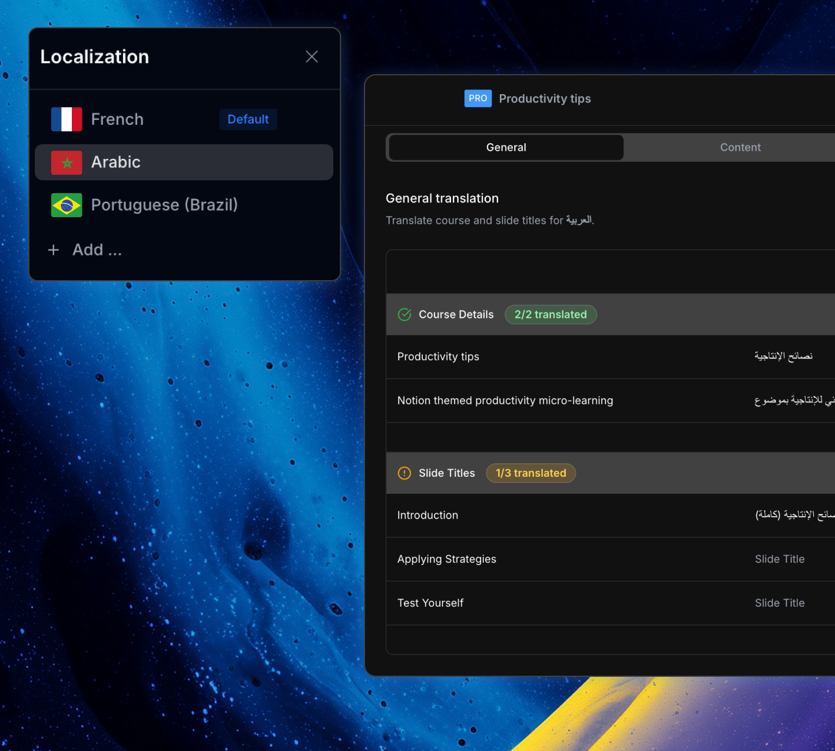835x751 pixels.
Task: Edit Arabic translation of Productivity tips
Action: (783, 357)
